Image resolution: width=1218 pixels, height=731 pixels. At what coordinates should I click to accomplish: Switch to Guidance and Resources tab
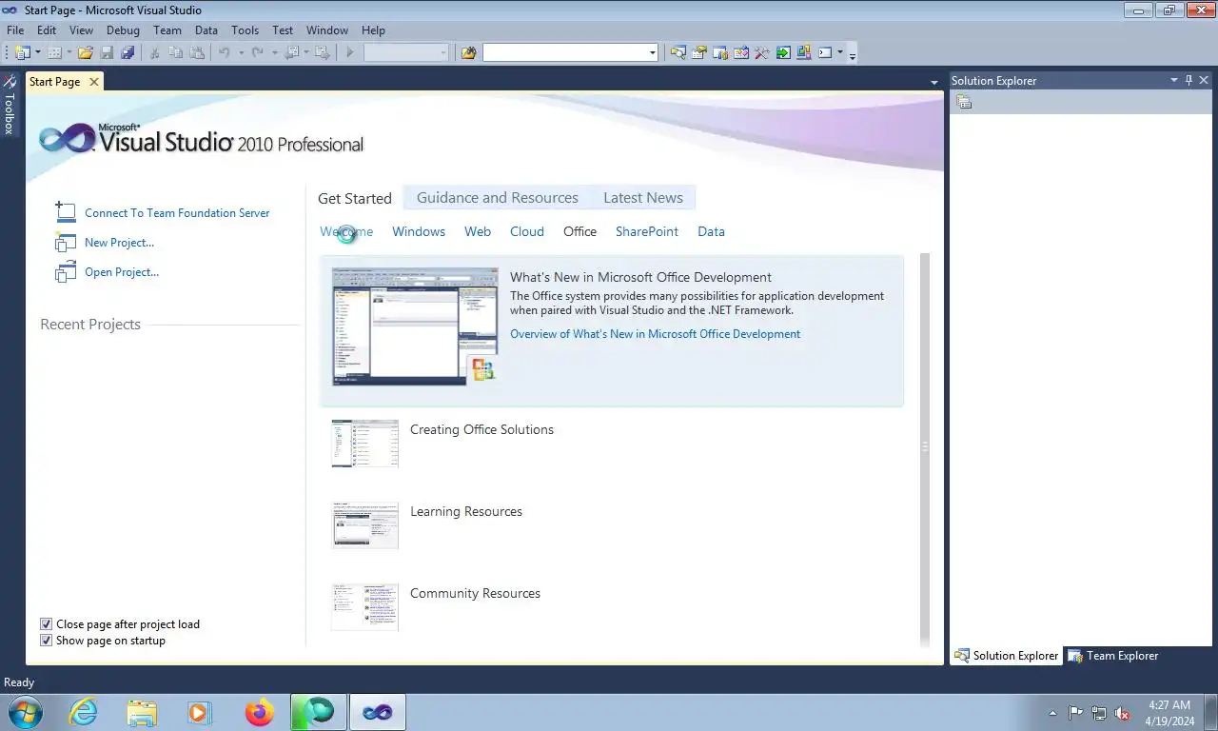click(498, 198)
